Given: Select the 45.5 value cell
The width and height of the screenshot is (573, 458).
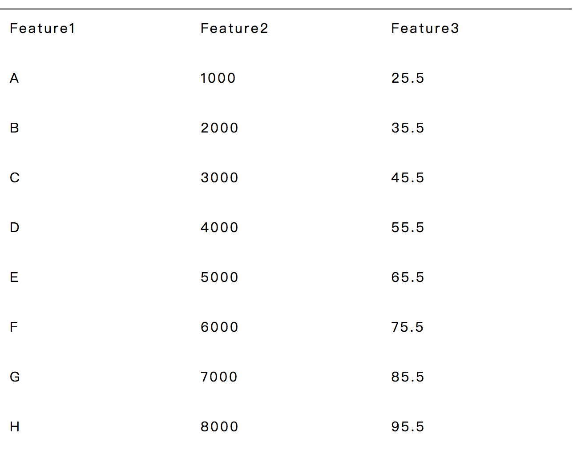Looking at the screenshot, I should 408,178.
